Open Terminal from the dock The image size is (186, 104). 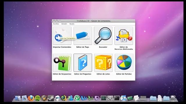(x=117, y=98)
